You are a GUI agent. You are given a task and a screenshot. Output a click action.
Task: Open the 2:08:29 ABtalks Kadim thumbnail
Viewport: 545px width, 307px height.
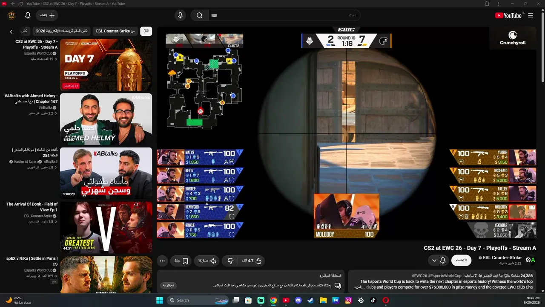click(106, 174)
